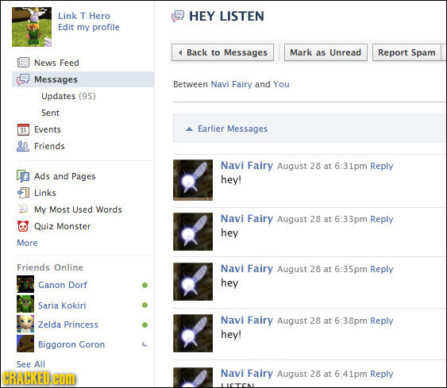447x388 pixels.
Task: Click Saria Kokiri's avatar thumbnail
Action: [25, 304]
